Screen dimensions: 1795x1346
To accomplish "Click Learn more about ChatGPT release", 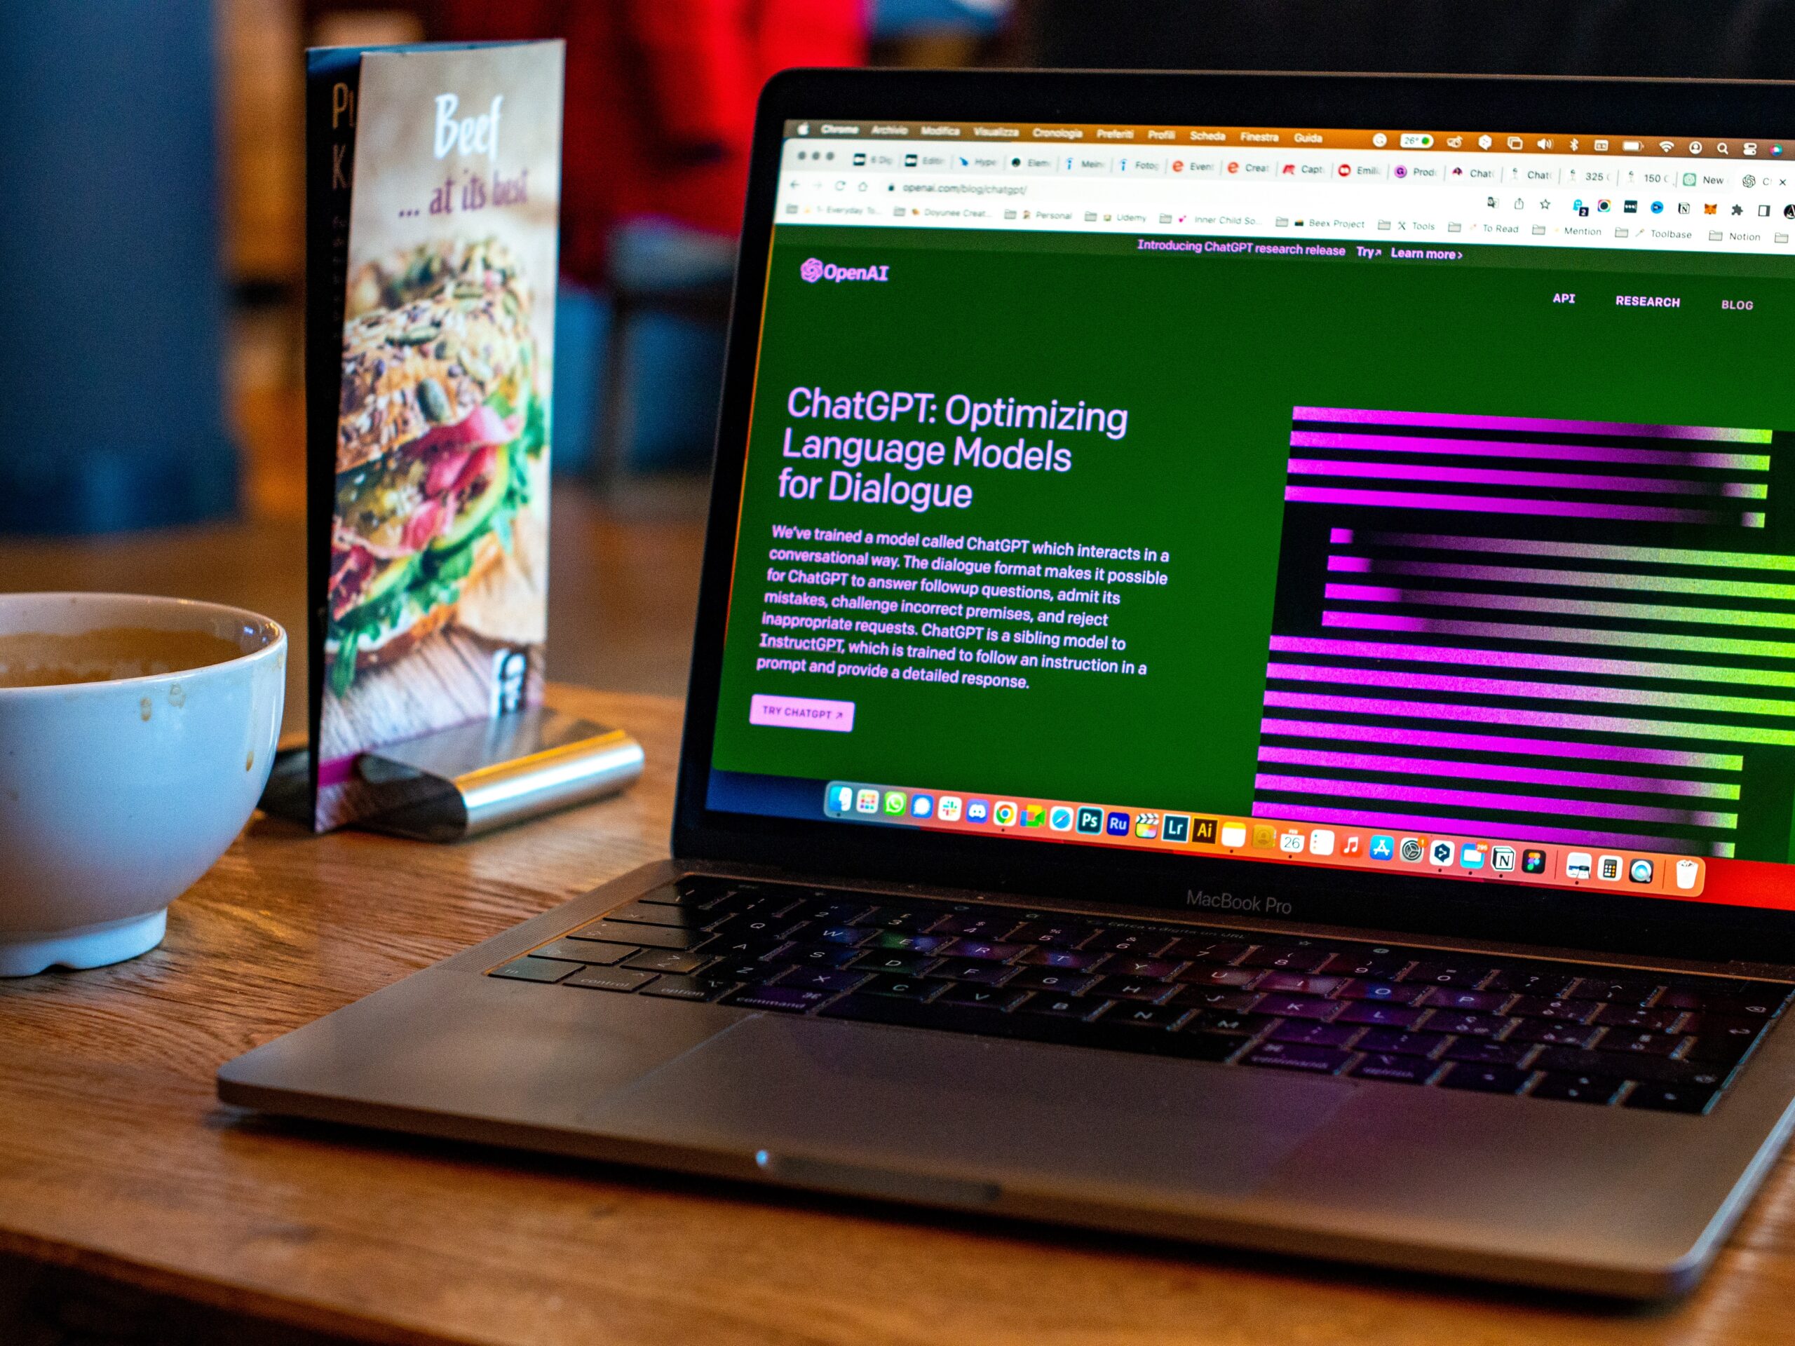I will pos(1429,252).
